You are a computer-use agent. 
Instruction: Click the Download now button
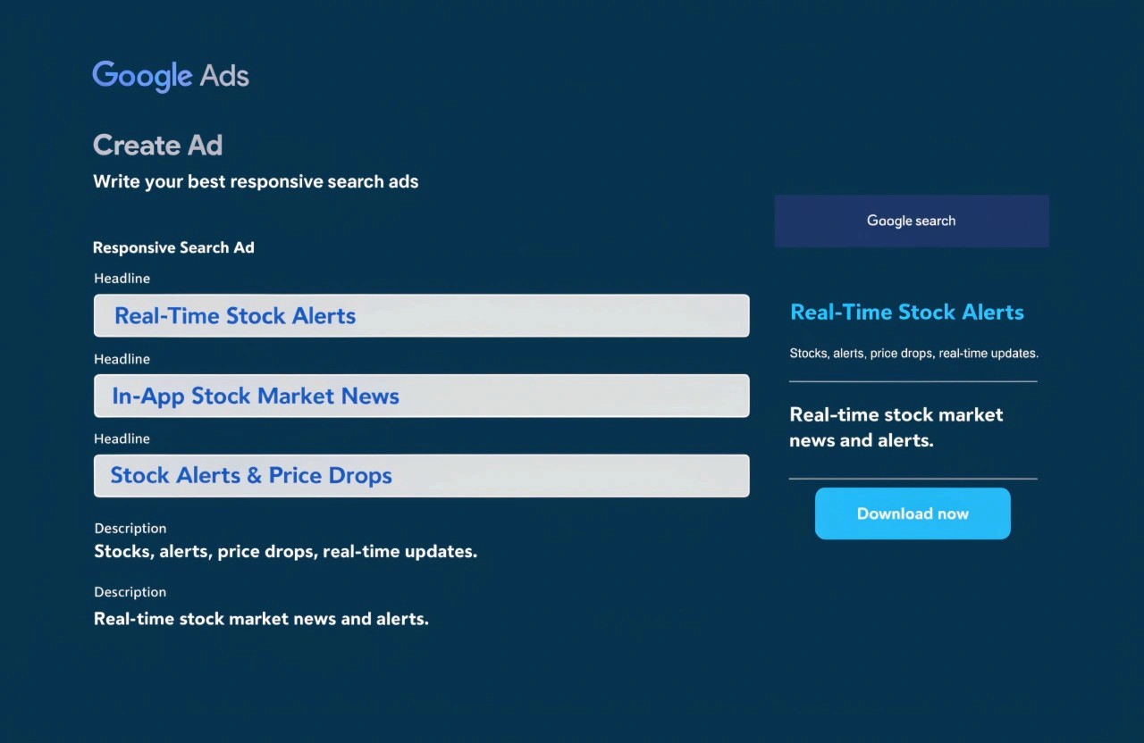click(913, 513)
